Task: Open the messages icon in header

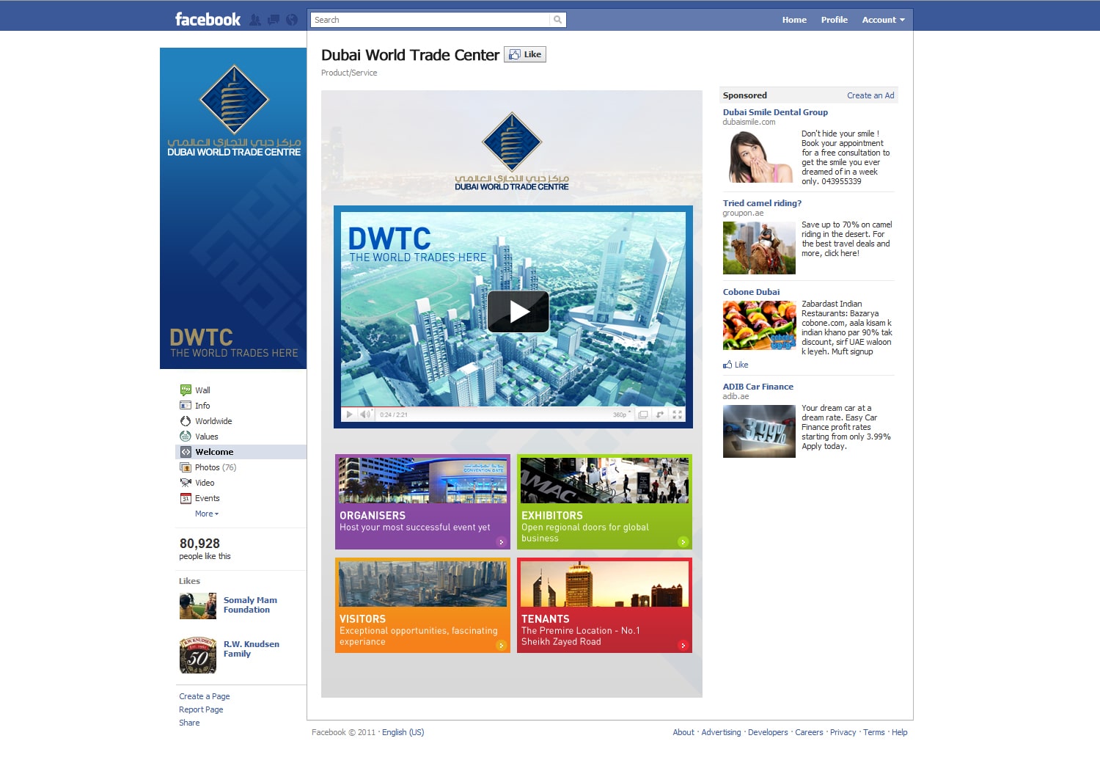Action: pyautogui.click(x=274, y=20)
